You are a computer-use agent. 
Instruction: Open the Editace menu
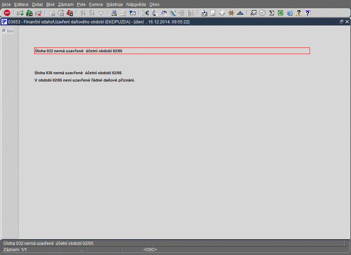(x=21, y=4)
